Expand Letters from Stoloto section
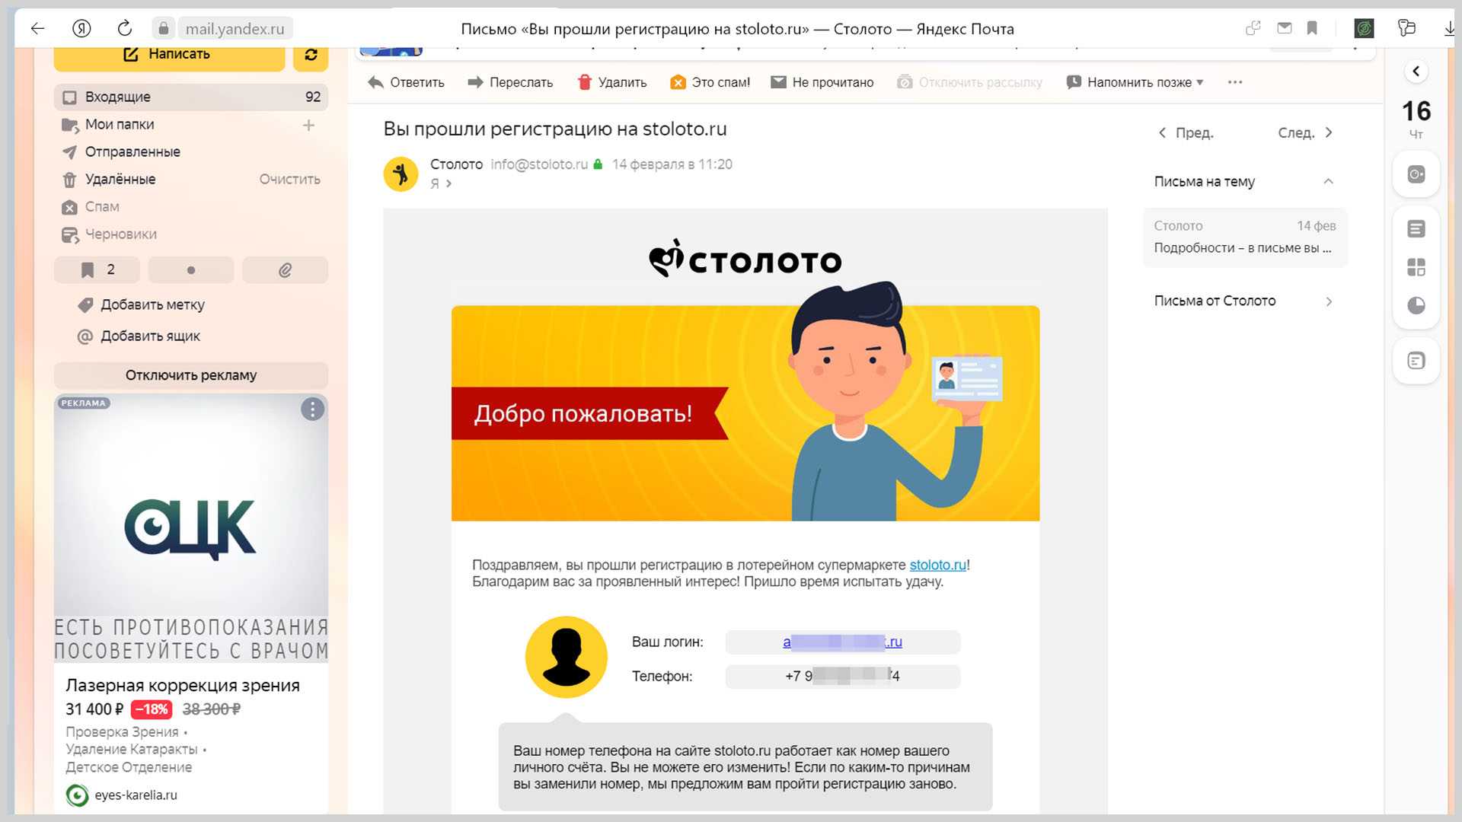 click(1328, 301)
